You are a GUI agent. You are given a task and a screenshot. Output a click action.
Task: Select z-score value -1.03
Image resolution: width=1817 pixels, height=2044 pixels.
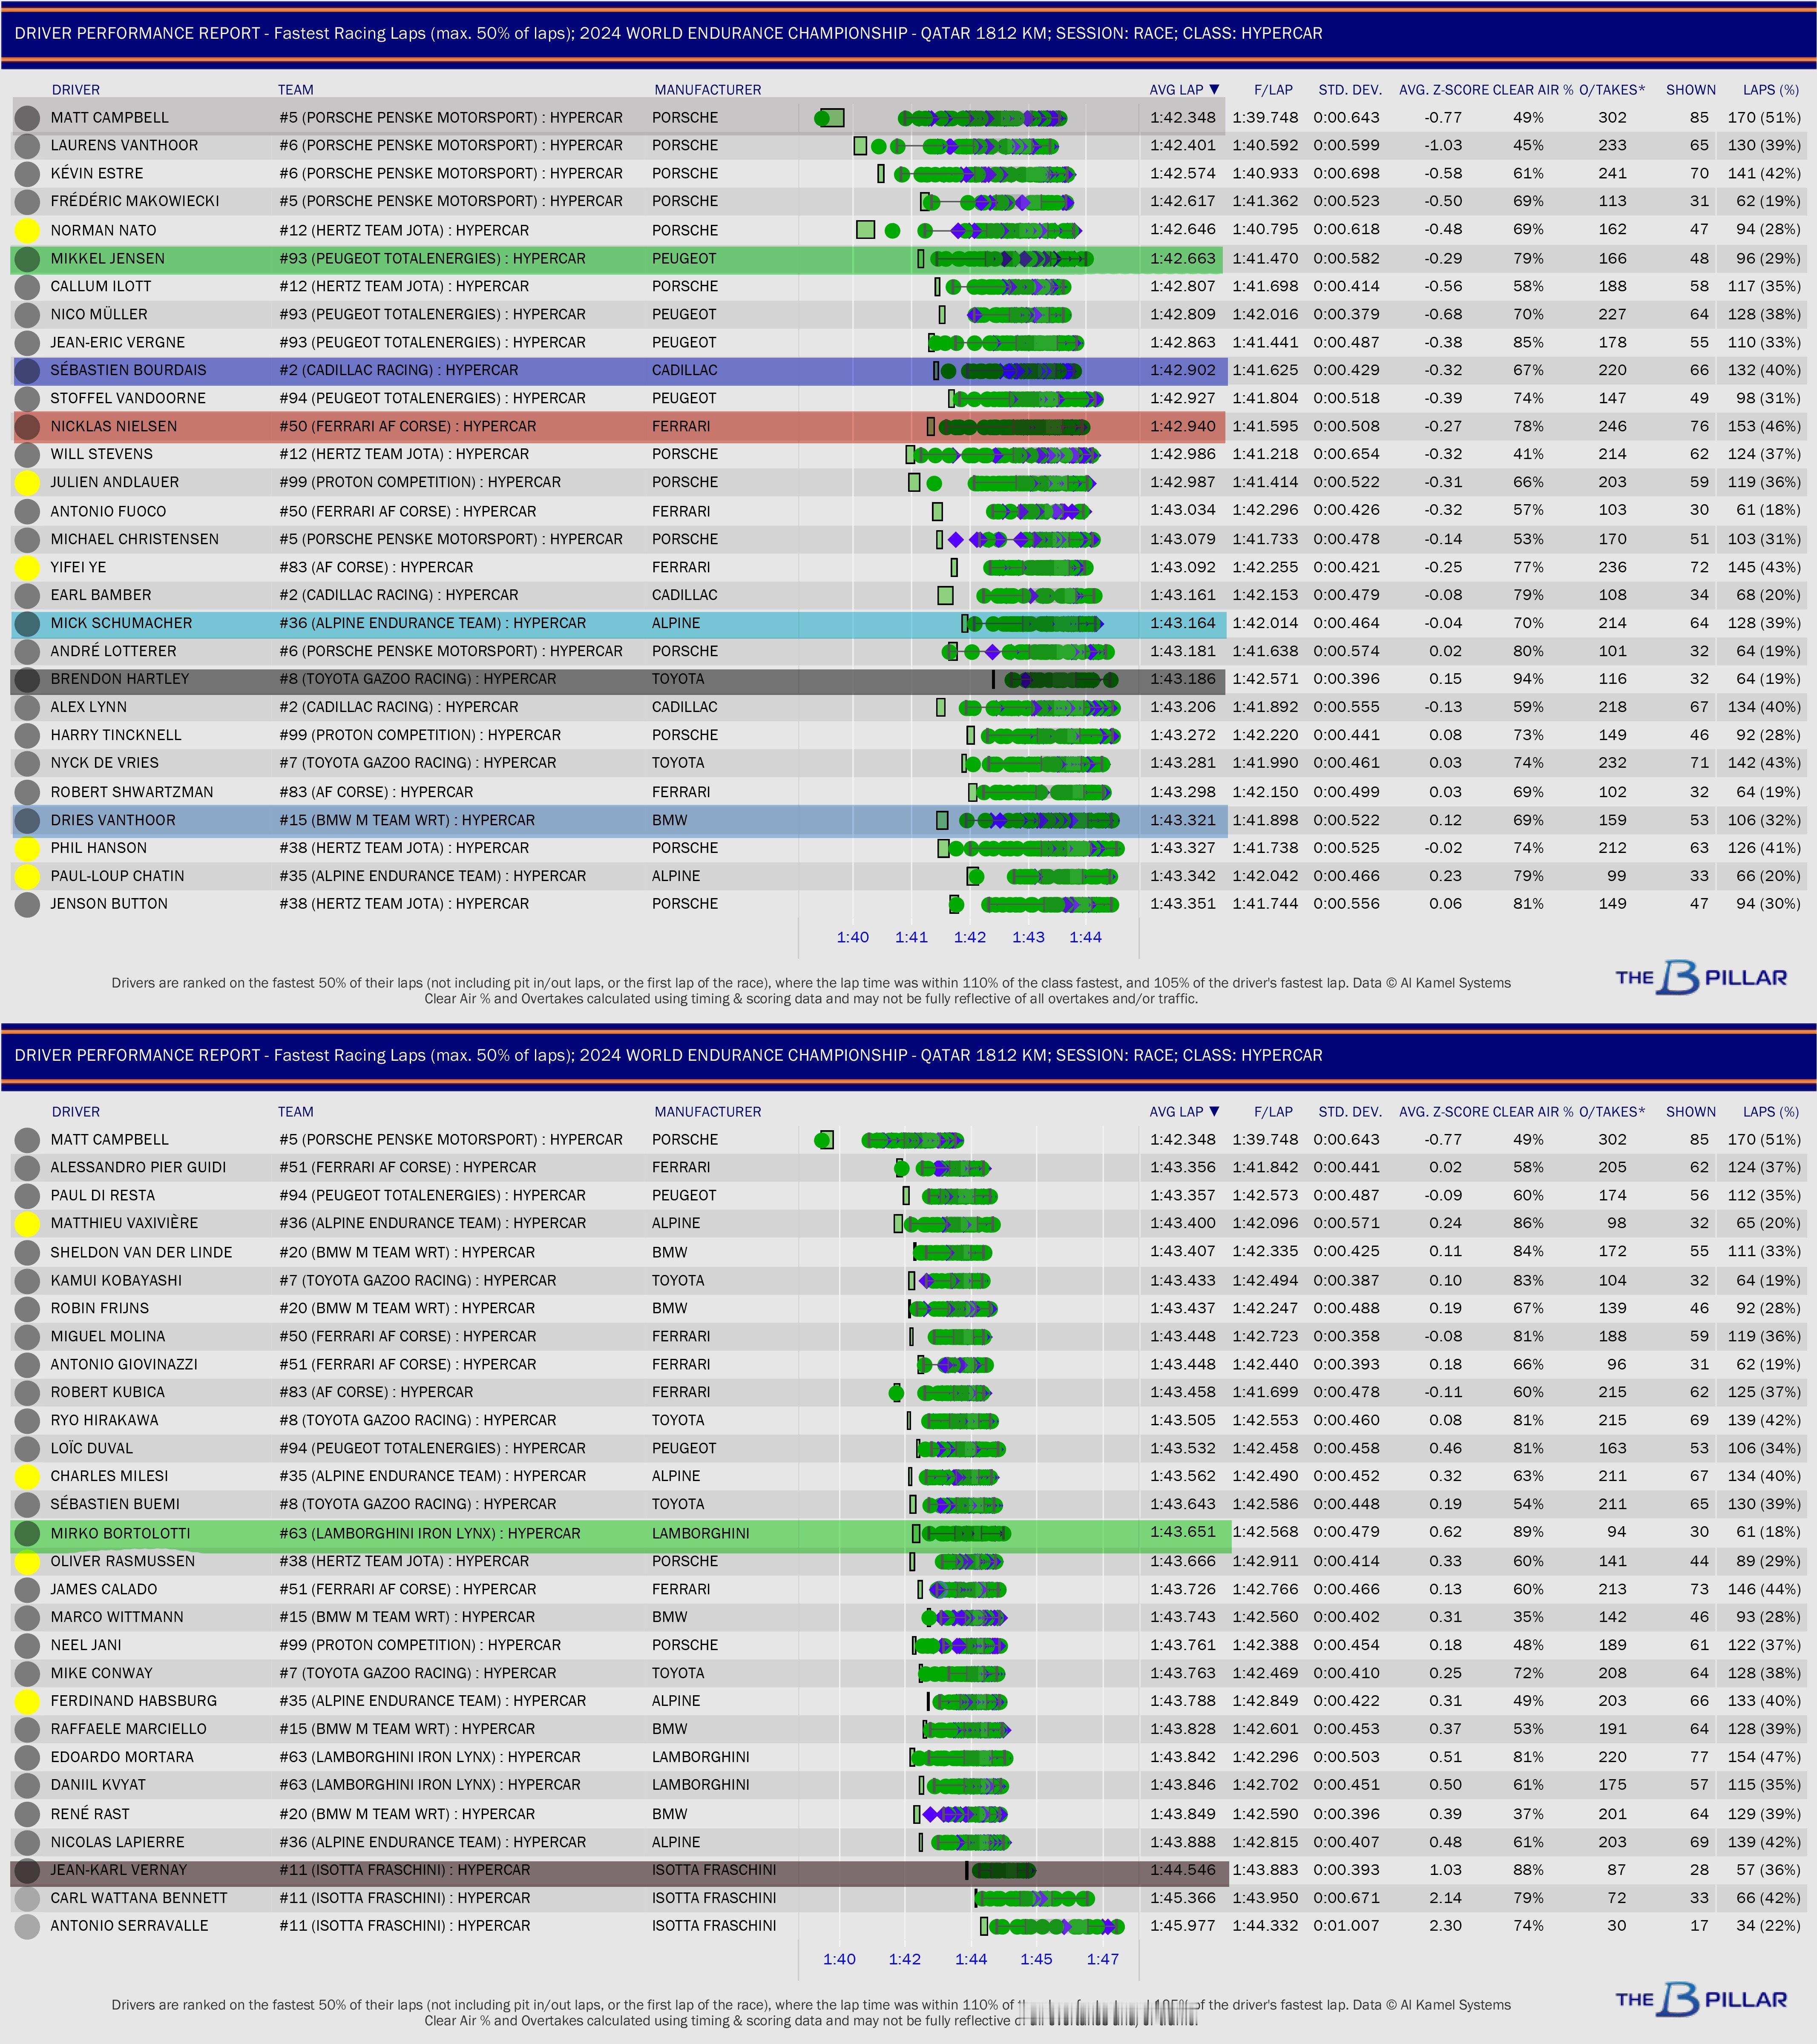(1443, 145)
